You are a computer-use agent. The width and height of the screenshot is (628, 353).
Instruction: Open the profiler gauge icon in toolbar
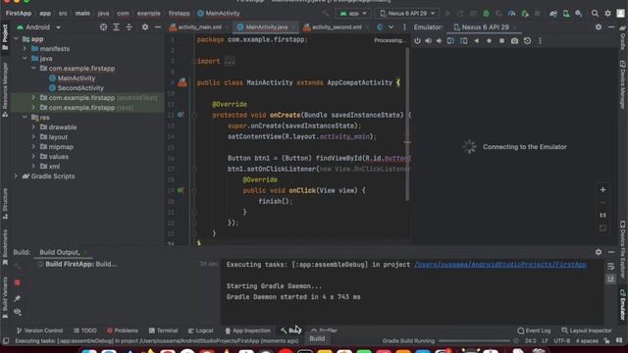(511, 13)
